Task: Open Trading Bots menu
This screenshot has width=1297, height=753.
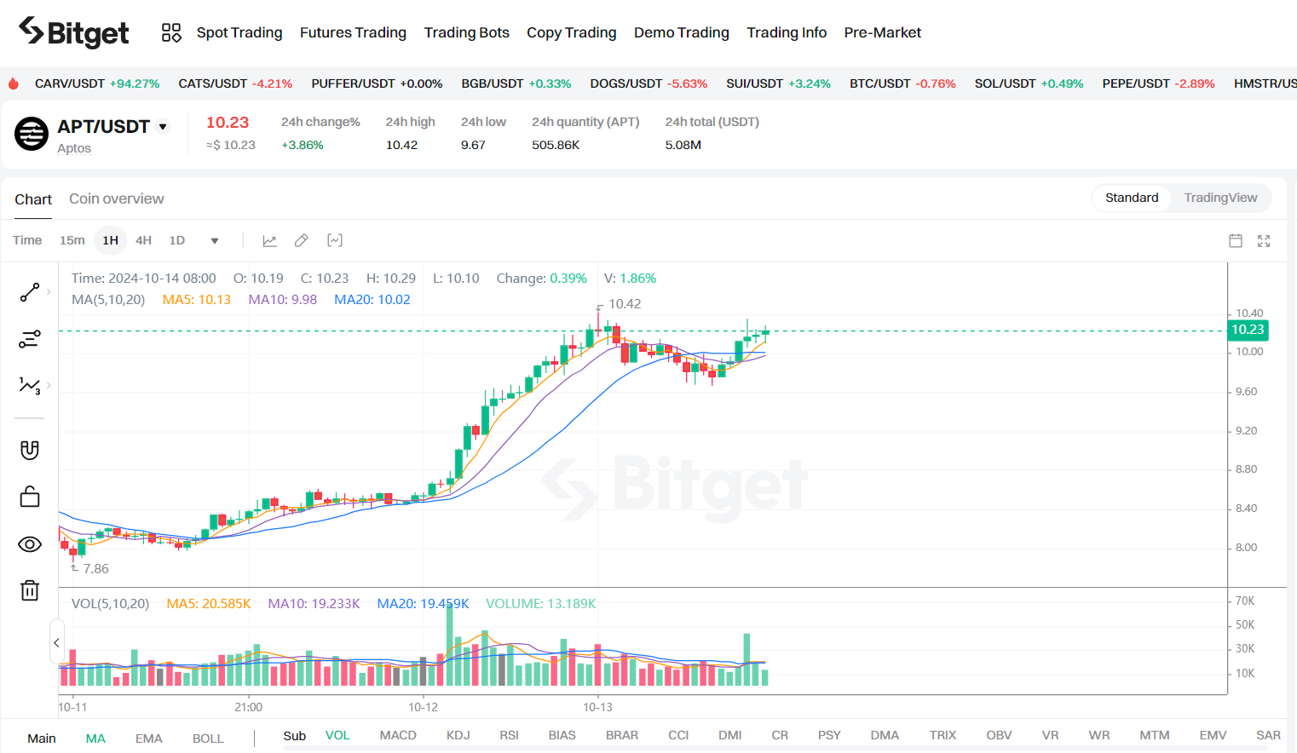Action: (467, 32)
